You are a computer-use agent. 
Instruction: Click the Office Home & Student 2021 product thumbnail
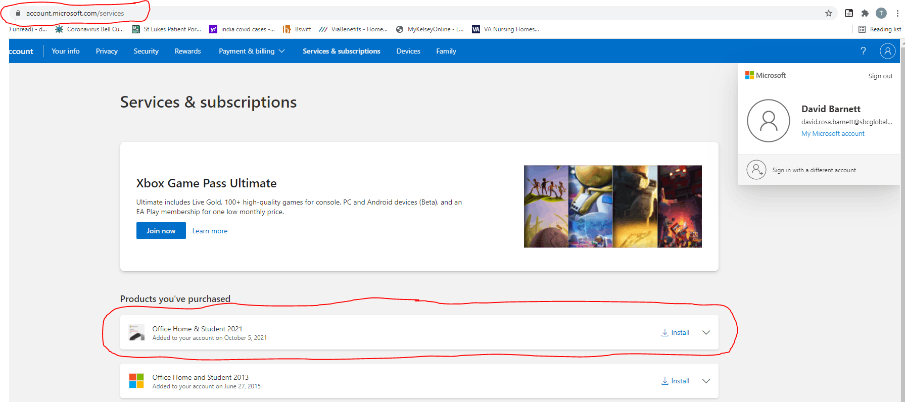(x=136, y=332)
